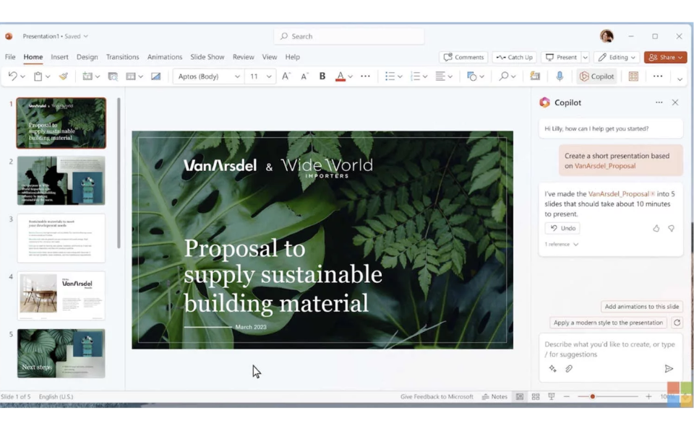694x433 pixels.
Task: Click the send arrow in Copilot
Action: tap(669, 369)
